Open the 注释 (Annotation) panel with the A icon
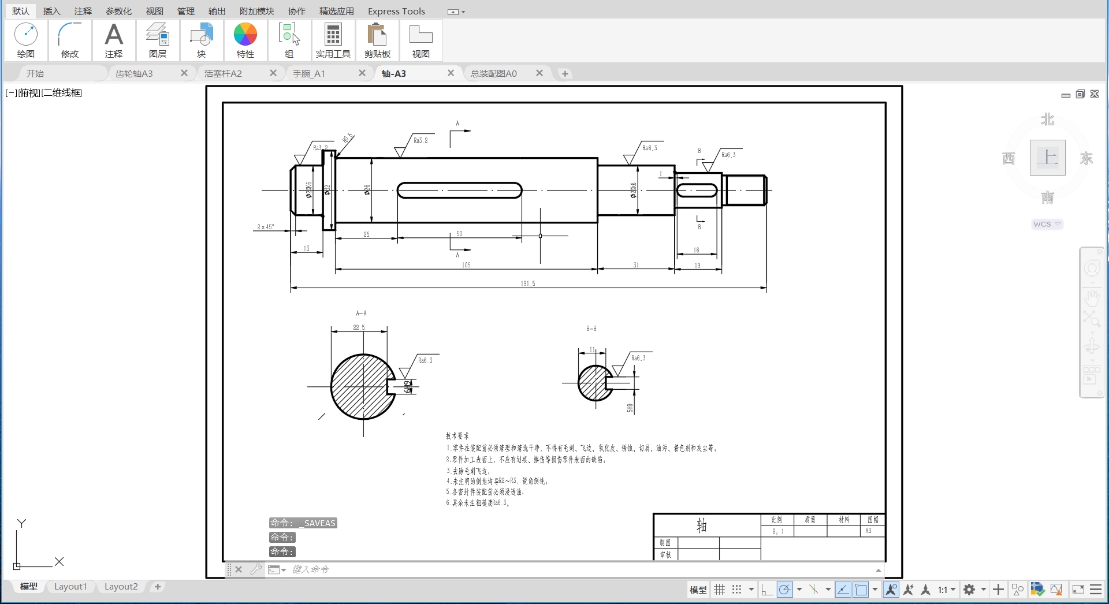 pos(114,40)
